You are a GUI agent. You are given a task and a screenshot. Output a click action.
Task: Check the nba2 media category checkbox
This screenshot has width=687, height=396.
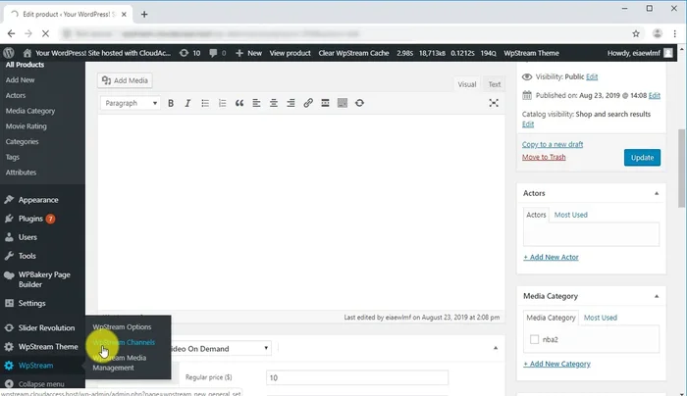[x=535, y=340]
